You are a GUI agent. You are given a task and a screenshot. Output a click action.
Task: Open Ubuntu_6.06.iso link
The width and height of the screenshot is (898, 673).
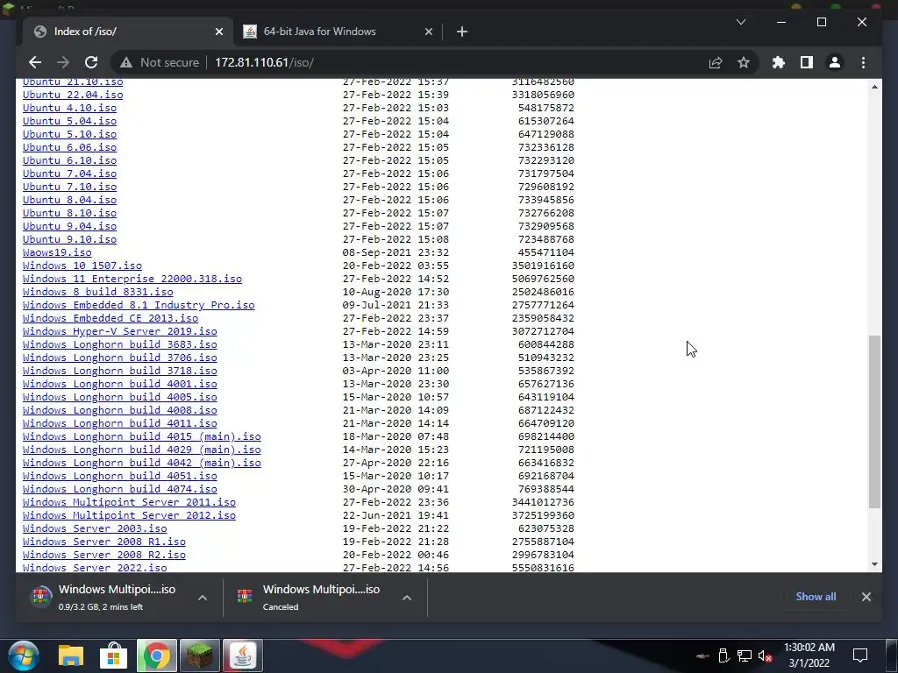69,147
